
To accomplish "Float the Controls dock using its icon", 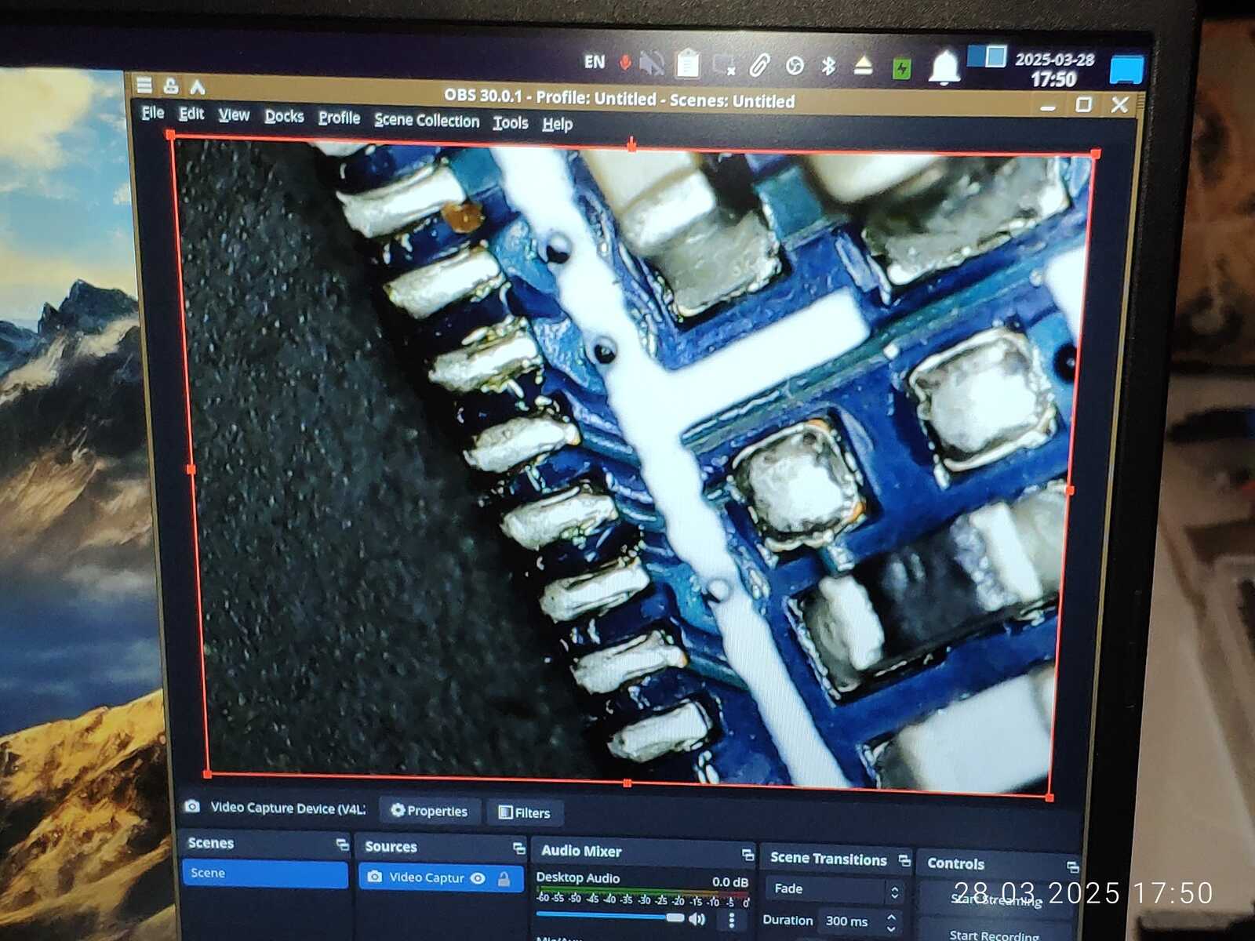I will pos(1072,867).
